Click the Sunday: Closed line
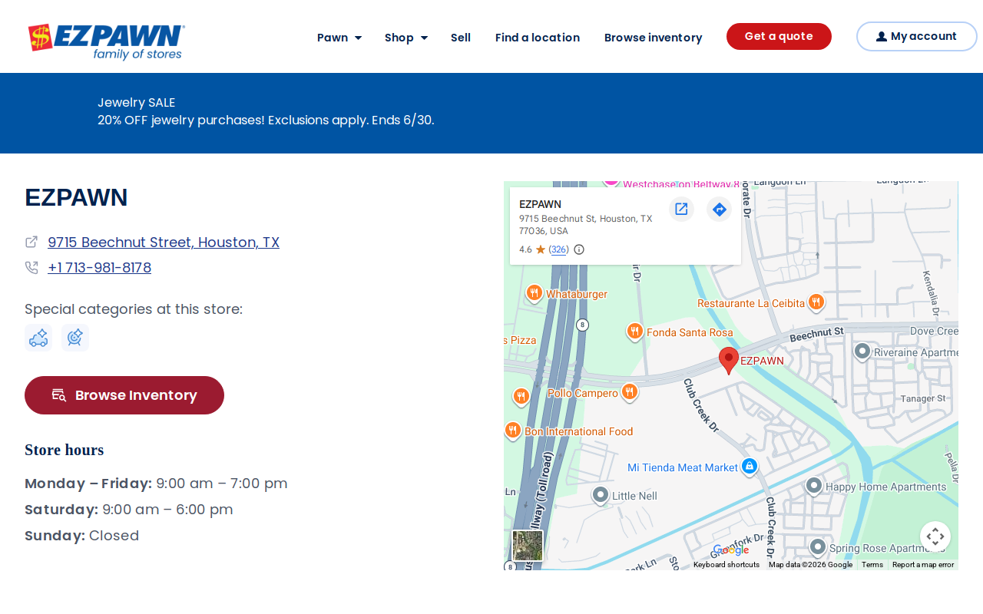The image size is (983, 614). (x=82, y=536)
